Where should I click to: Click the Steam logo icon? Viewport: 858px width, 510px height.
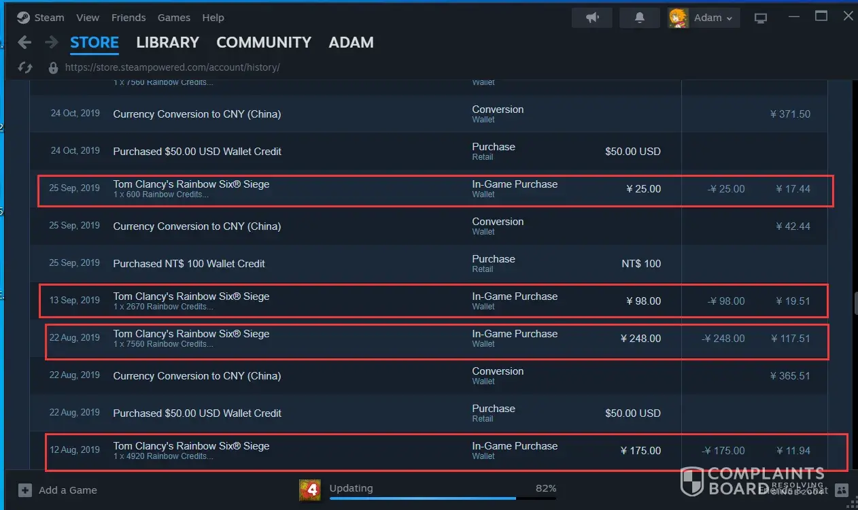pyautogui.click(x=23, y=18)
